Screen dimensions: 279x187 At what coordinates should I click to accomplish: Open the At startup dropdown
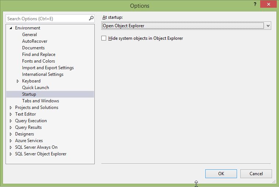coord(268,26)
